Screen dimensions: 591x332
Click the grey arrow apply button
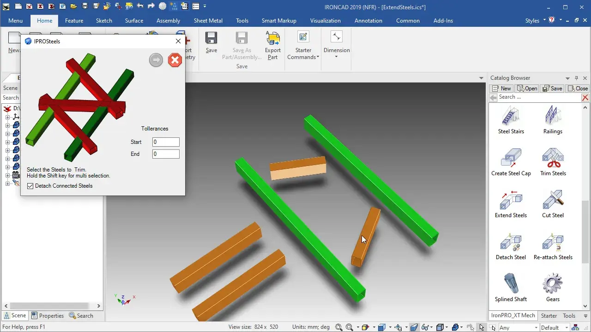click(x=156, y=60)
